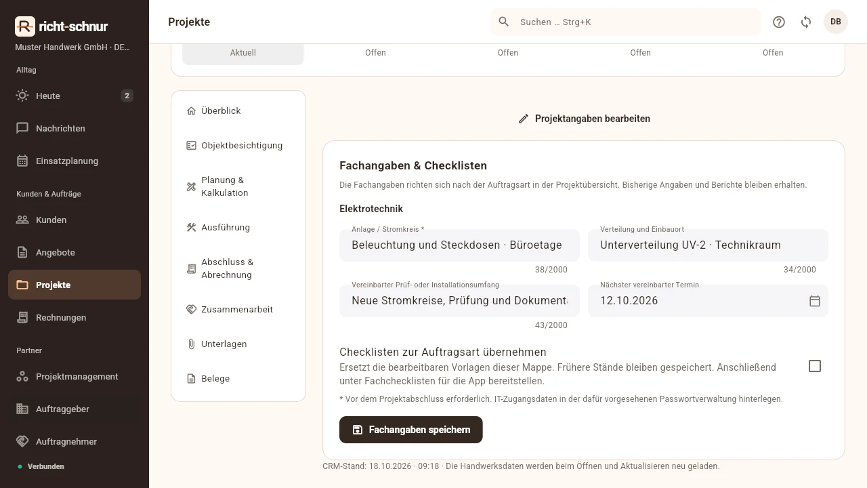Open Projekte in the sidebar
867x488 pixels.
75,285
